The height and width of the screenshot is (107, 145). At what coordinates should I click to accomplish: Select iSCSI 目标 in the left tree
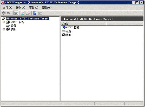17,22
